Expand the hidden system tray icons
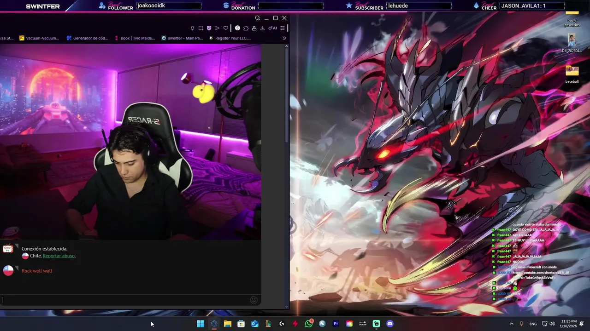The width and height of the screenshot is (590, 331). click(511, 324)
